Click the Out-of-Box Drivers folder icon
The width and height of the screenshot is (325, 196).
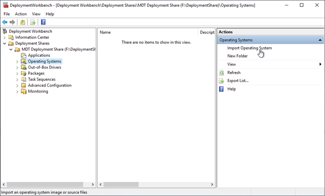[x=24, y=67]
